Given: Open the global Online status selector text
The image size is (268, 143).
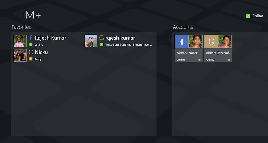Looking at the screenshot, I should 257,16.
